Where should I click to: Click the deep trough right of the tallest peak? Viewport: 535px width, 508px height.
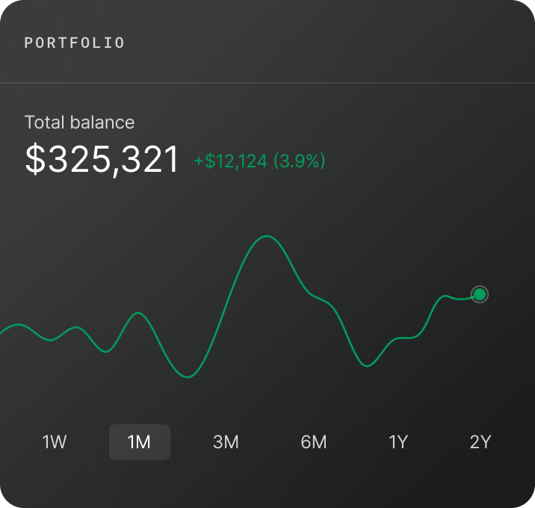pos(366,365)
